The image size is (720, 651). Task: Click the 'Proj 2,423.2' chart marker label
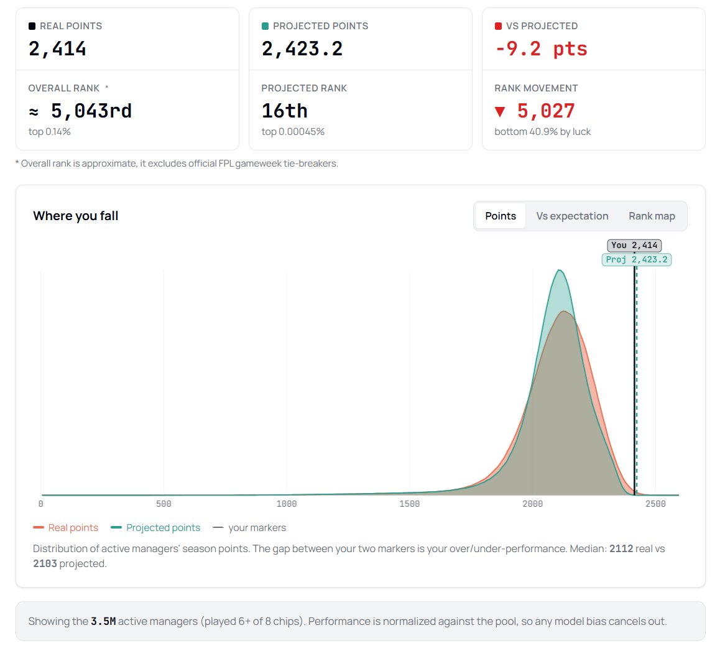click(x=637, y=259)
